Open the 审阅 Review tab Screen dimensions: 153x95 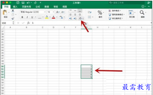coord(56,7)
